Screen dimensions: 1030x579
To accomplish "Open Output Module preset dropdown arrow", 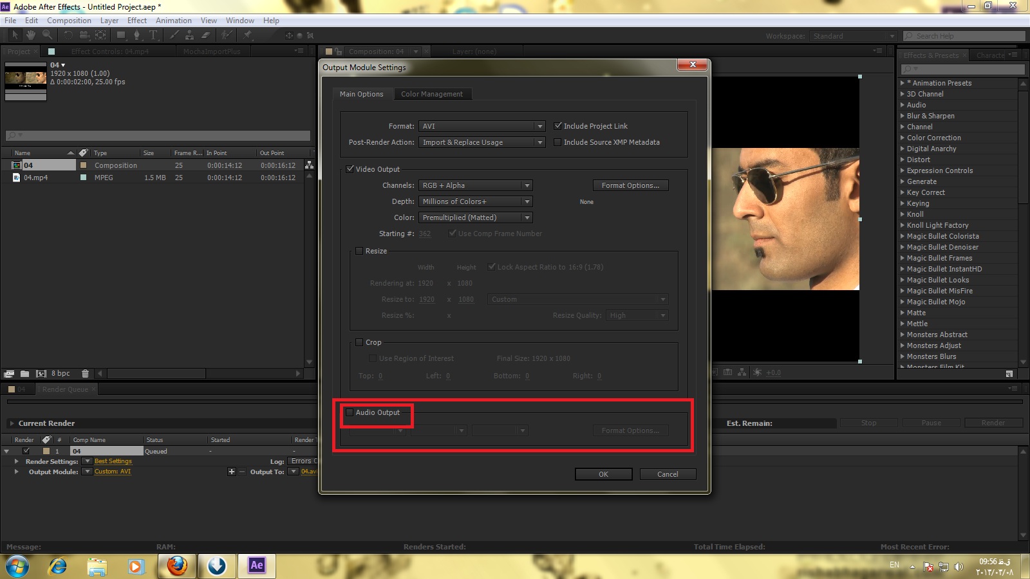I will (x=87, y=472).
